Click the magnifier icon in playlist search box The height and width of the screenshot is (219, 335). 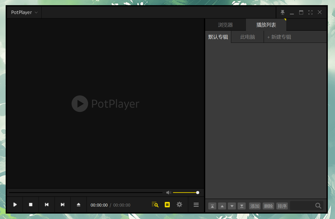pyautogui.click(x=318, y=206)
